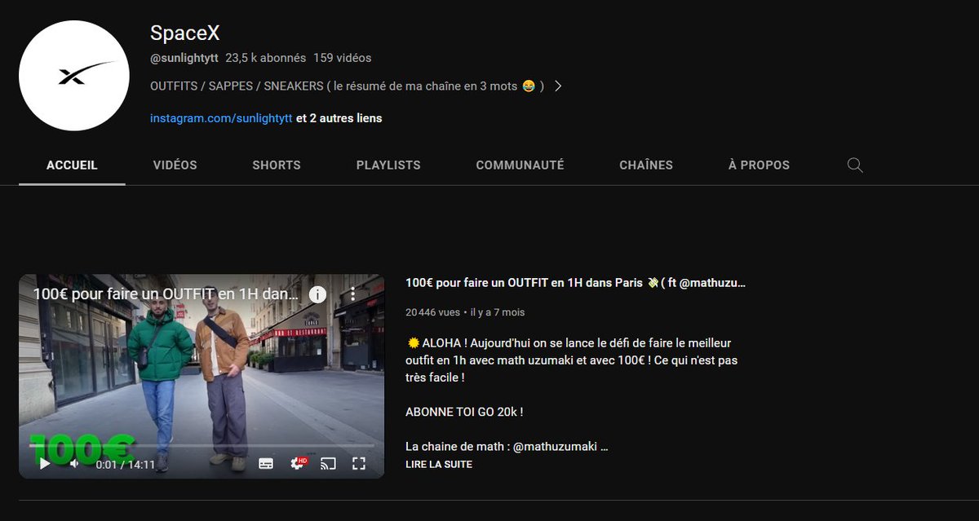Viewport: 979px width, 521px height.
Task: Click 'ABONNE TOI GO 20k !' text
Action: [x=464, y=412]
